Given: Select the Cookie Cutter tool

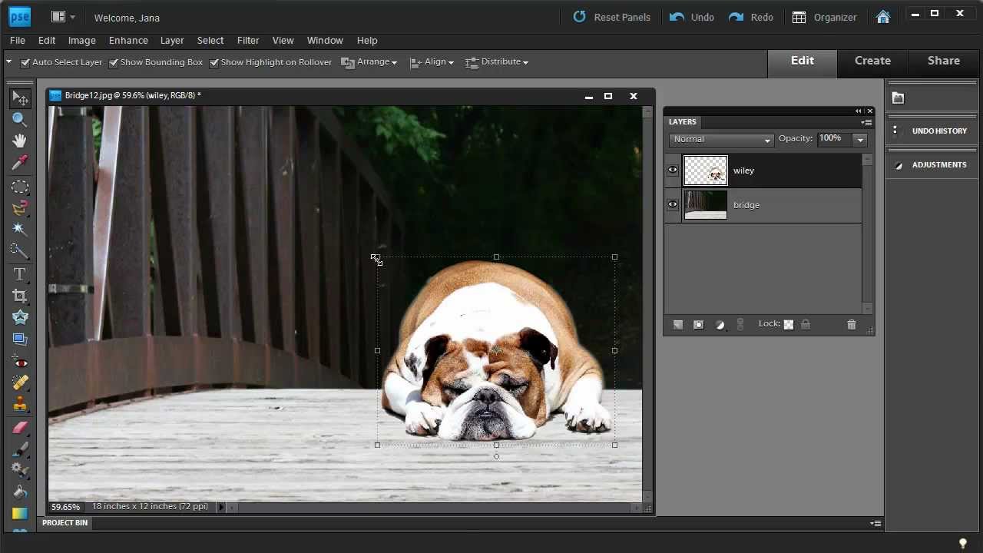Looking at the screenshot, I should pyautogui.click(x=20, y=317).
